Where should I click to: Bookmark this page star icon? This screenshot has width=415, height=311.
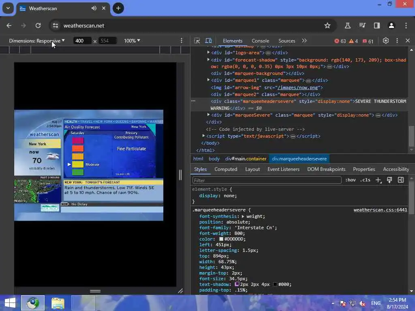[327, 26]
